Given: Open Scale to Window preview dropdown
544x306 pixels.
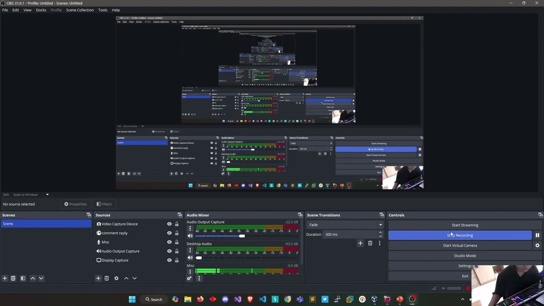Looking at the screenshot, I should 47,195.
